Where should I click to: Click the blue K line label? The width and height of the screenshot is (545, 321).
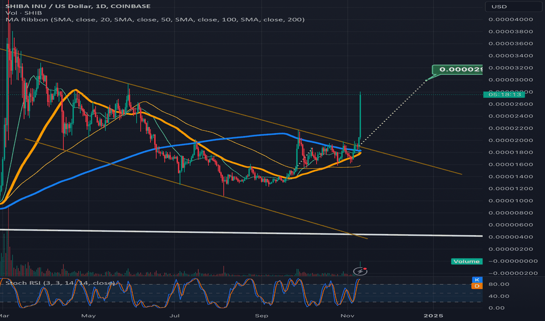(477, 280)
